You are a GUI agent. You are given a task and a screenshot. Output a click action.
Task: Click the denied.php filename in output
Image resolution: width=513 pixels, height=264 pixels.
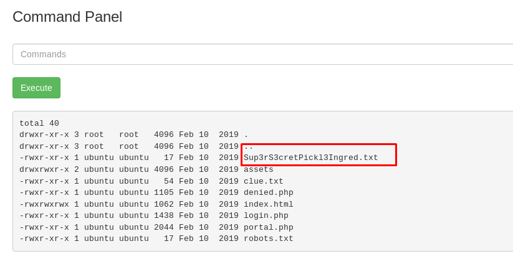(268, 192)
